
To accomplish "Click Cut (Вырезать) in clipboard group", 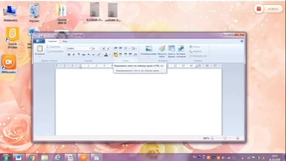I will [x=53, y=47].
